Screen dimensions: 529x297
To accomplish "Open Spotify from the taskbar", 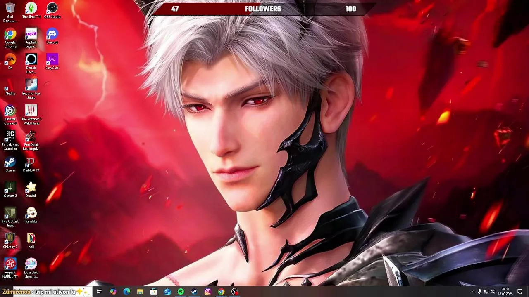I will point(181,292).
